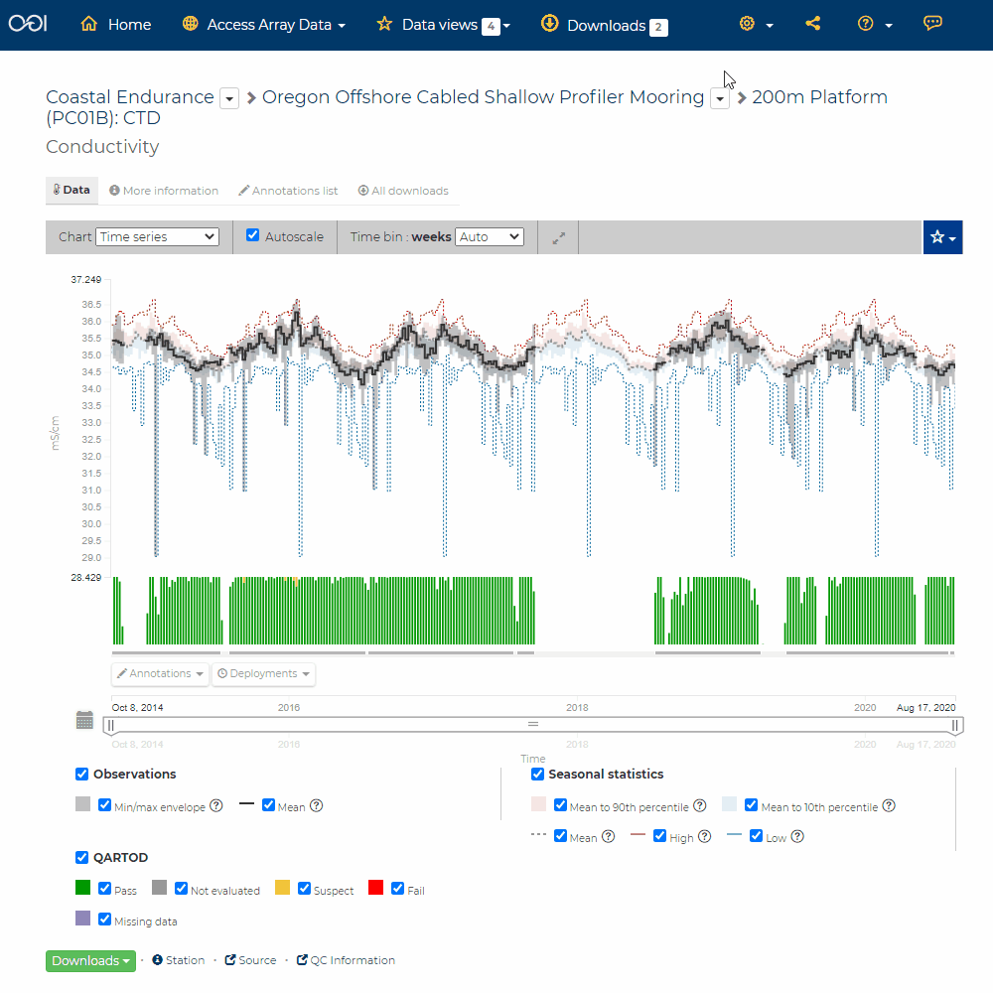The image size is (993, 993).
Task: Open the calendar date picker icon
Action: pos(85,720)
